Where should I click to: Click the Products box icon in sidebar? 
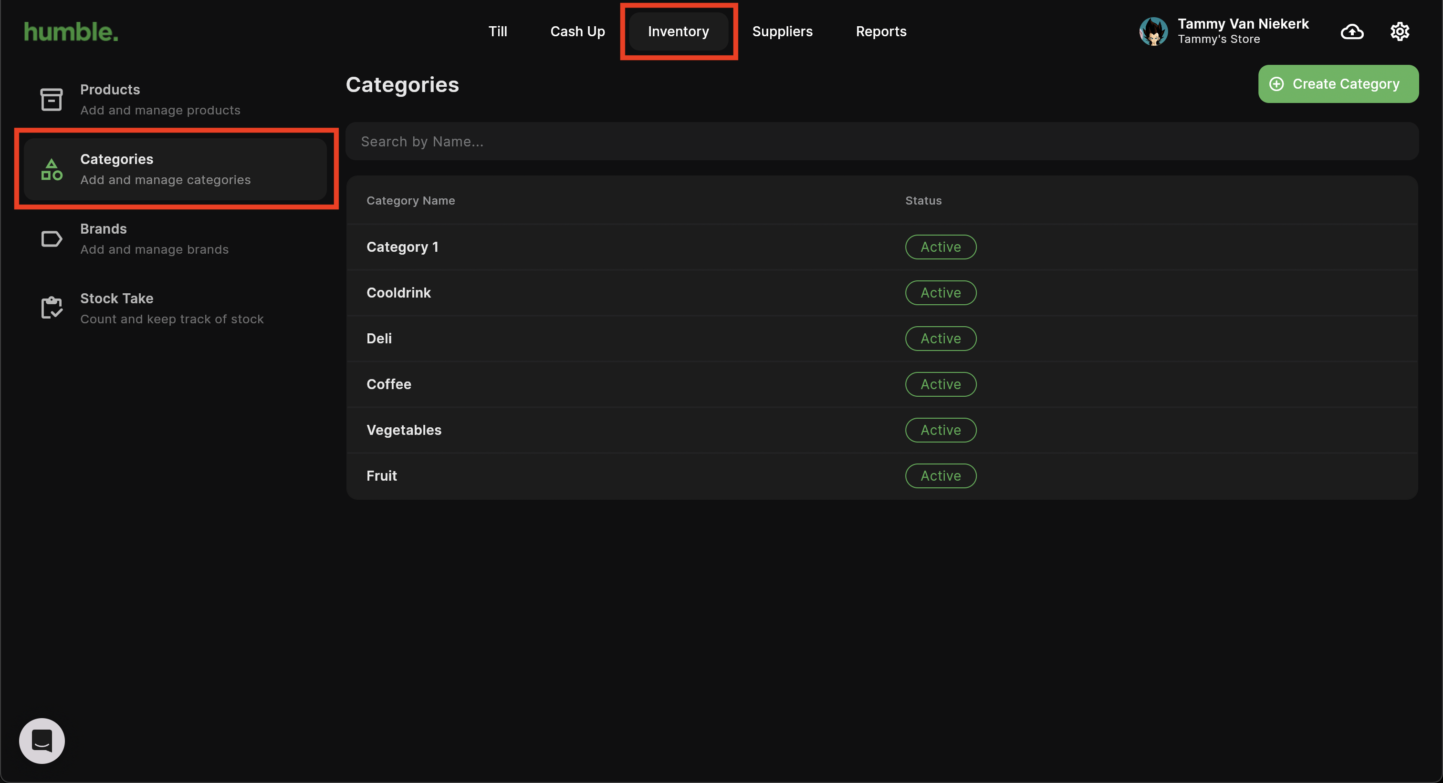[x=52, y=100]
